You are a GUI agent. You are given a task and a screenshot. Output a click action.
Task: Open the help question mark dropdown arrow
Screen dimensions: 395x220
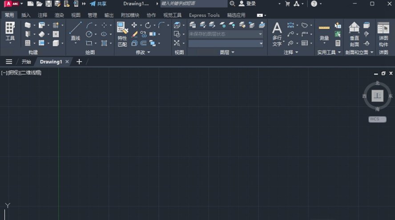click(321, 4)
